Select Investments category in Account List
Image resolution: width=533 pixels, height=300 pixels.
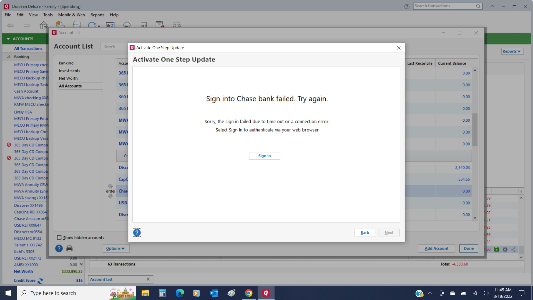click(69, 71)
